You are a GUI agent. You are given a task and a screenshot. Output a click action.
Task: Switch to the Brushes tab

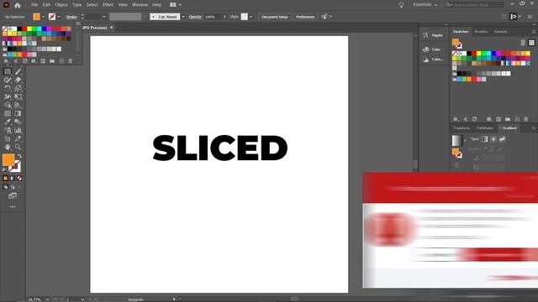[481, 32]
